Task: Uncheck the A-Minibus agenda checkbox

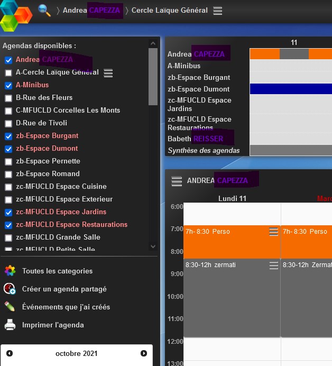Action: pos(8,85)
